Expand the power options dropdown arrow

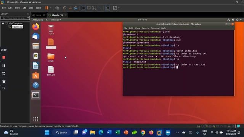pyautogui.click(x=50, y=8)
